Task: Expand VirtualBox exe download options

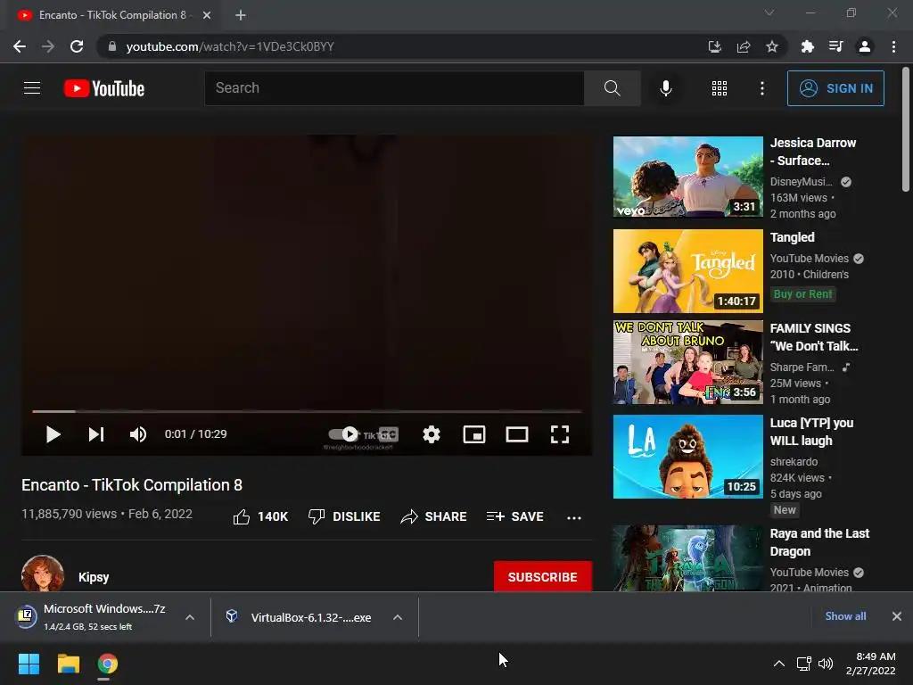Action: point(398,617)
